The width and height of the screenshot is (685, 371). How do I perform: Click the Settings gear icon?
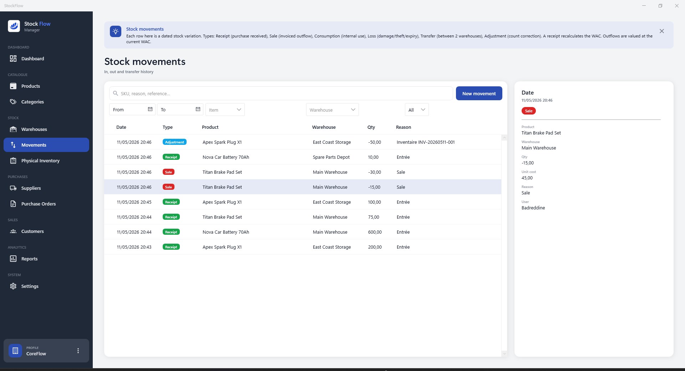13,286
